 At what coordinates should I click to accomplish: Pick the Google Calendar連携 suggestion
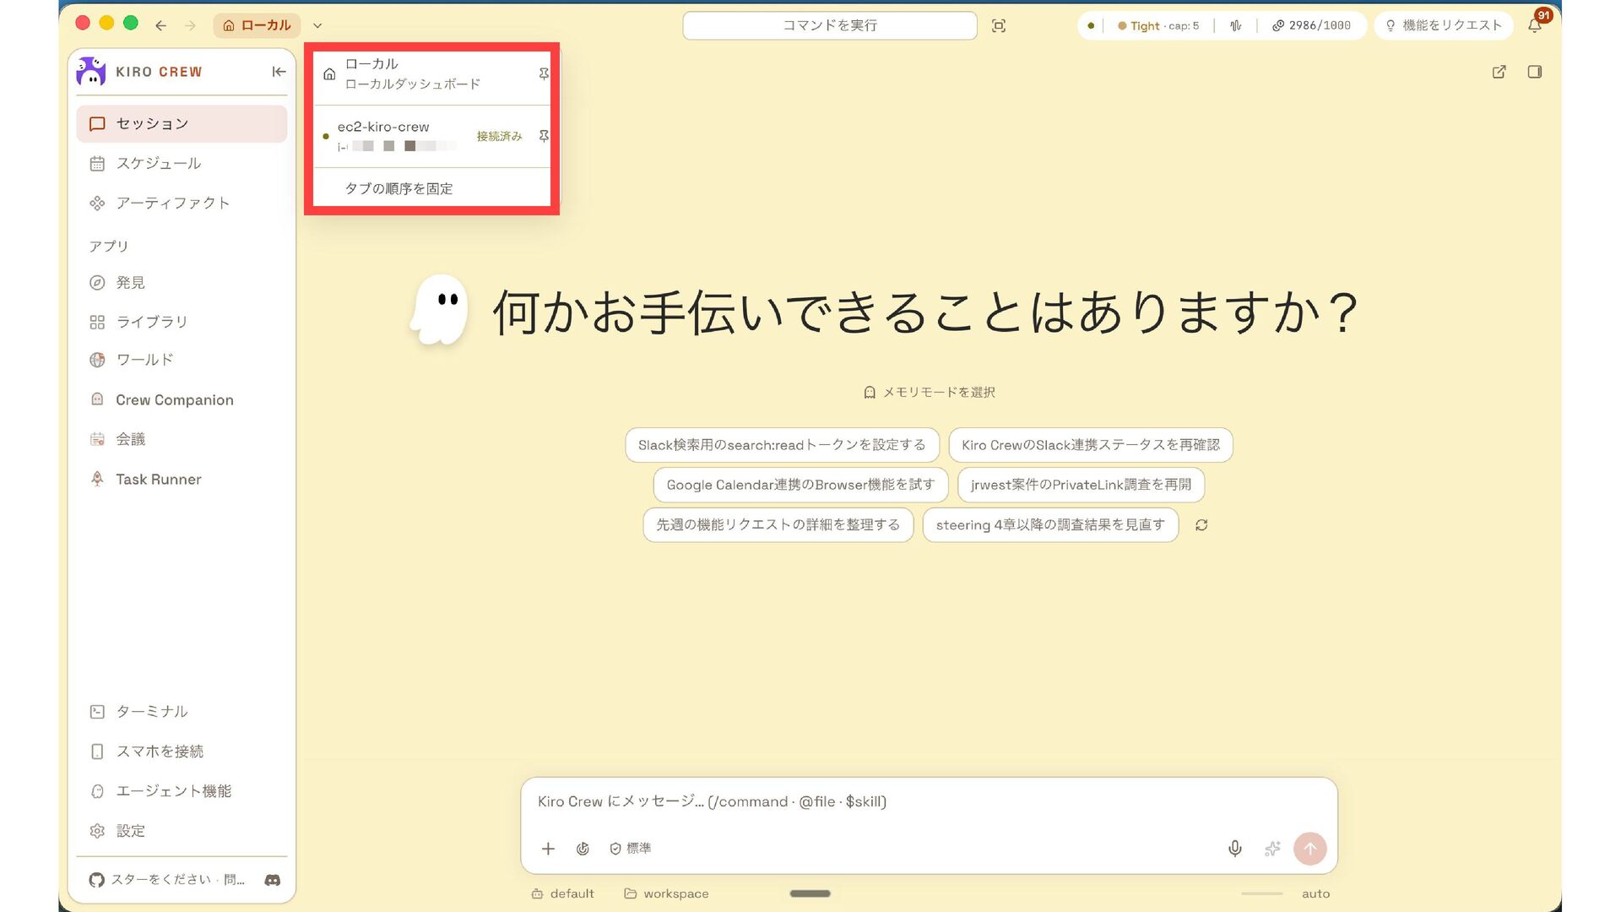pos(800,485)
